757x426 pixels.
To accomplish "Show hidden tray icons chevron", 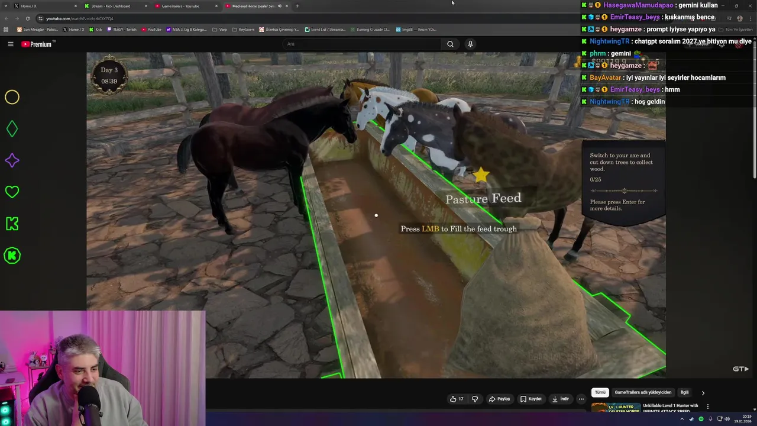I will click(682, 419).
